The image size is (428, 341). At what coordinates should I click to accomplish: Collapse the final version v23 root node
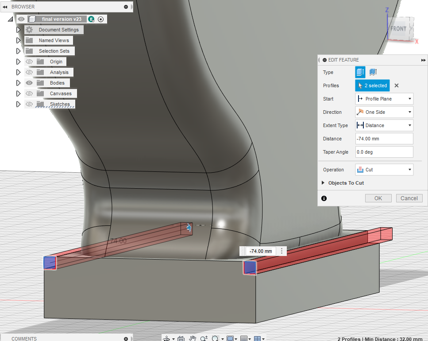10,19
